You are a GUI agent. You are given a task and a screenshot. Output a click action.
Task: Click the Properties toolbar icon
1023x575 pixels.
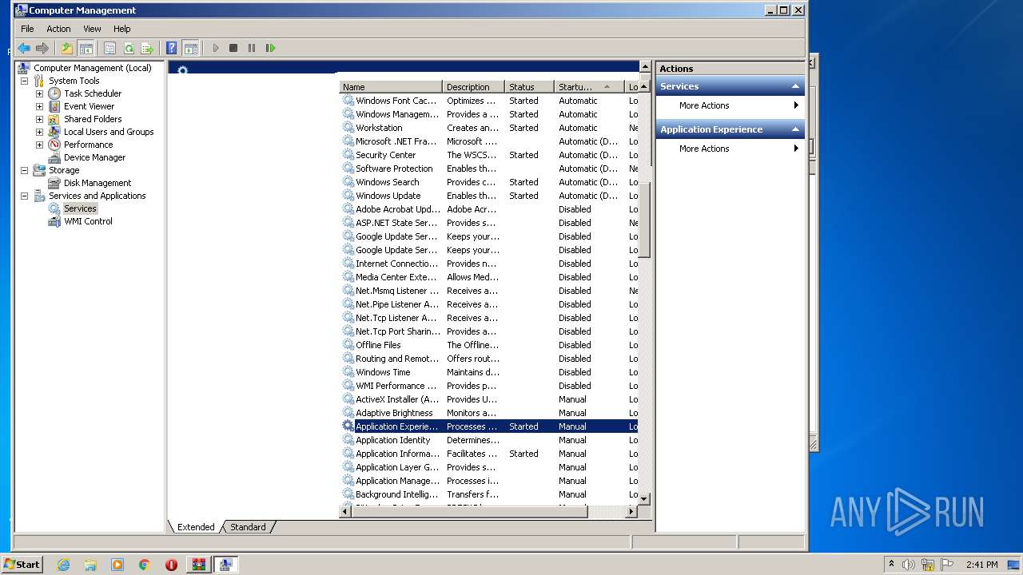pyautogui.click(x=109, y=48)
